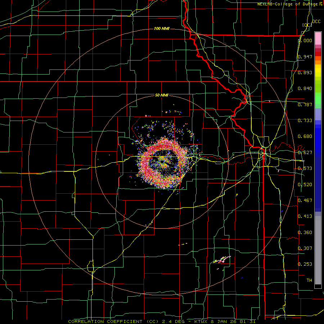The image size is (324, 324).
Task: Click the 0.787 color scale value
Action: pyautogui.click(x=305, y=104)
